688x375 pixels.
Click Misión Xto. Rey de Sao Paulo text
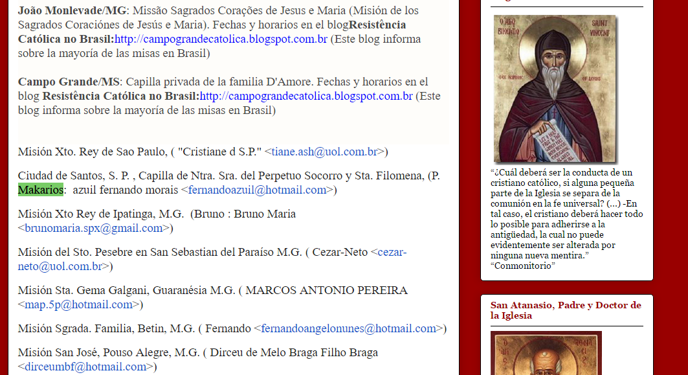(93, 152)
